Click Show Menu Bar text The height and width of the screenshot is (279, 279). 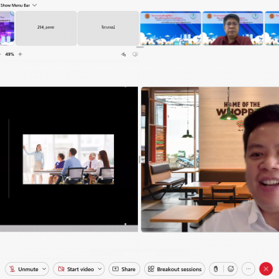[15, 5]
